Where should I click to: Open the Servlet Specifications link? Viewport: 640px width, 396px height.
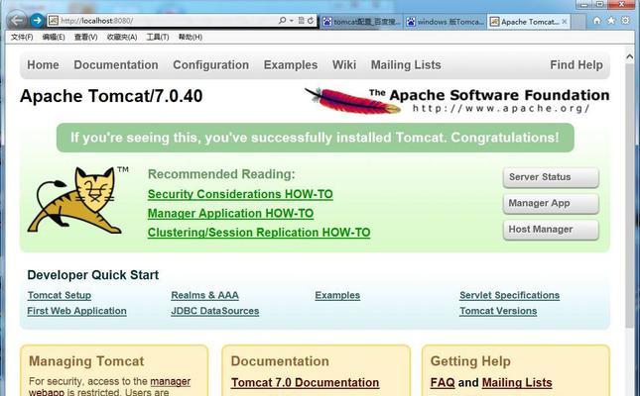tap(509, 295)
